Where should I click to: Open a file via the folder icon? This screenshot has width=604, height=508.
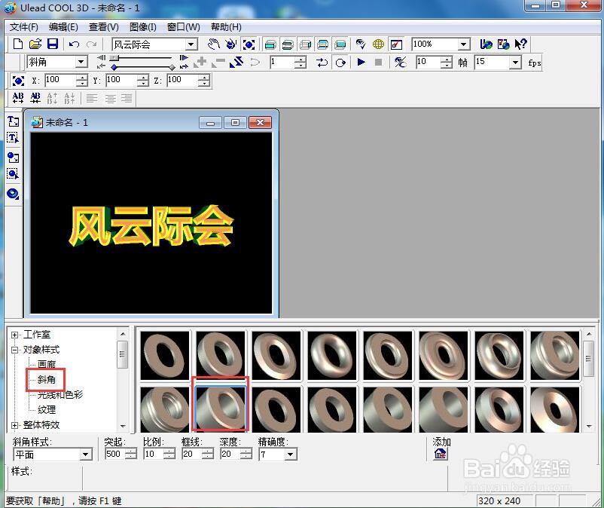(35, 44)
